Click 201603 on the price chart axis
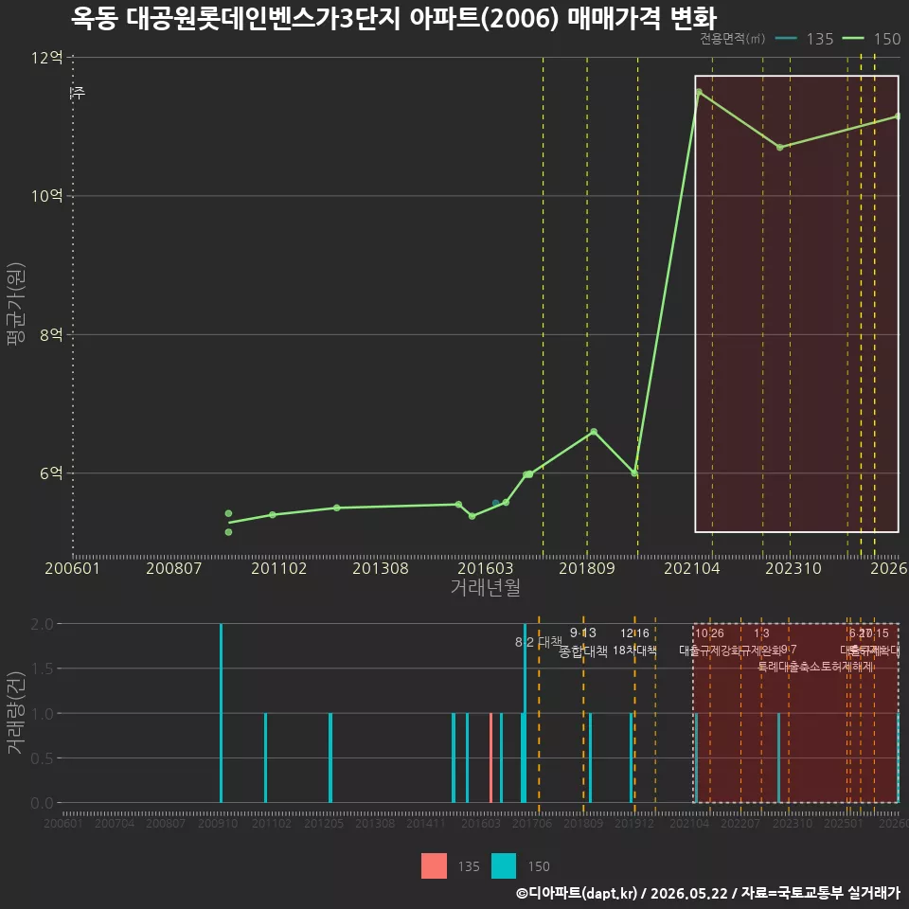909x909 pixels. pyautogui.click(x=485, y=568)
